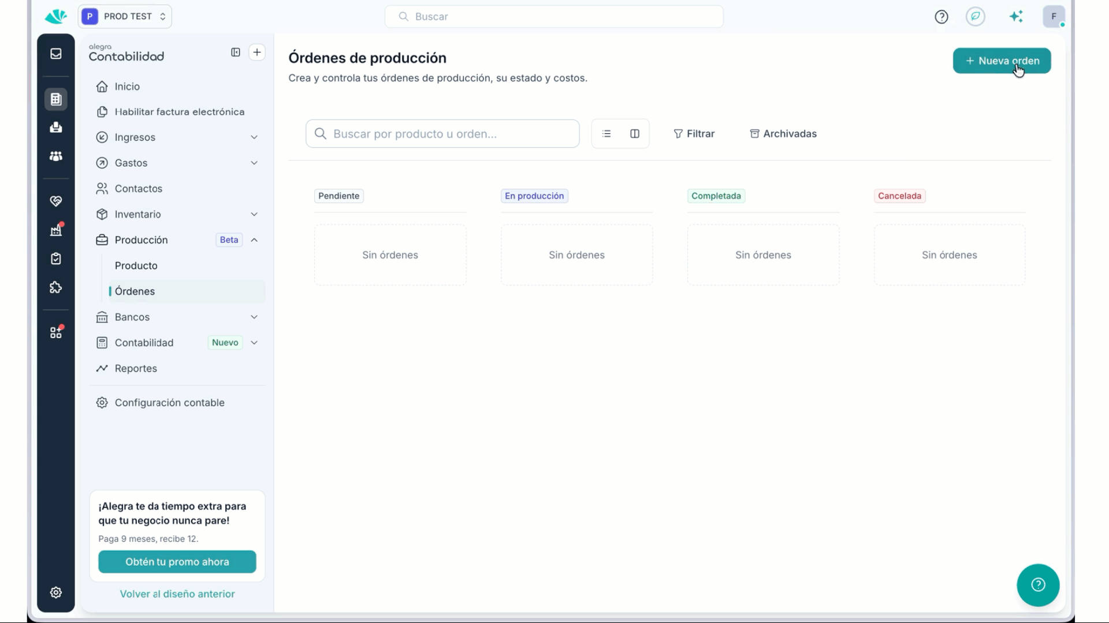This screenshot has width=1109, height=623.
Task: Open the people group icon in dark sidebar
Action: (56, 156)
